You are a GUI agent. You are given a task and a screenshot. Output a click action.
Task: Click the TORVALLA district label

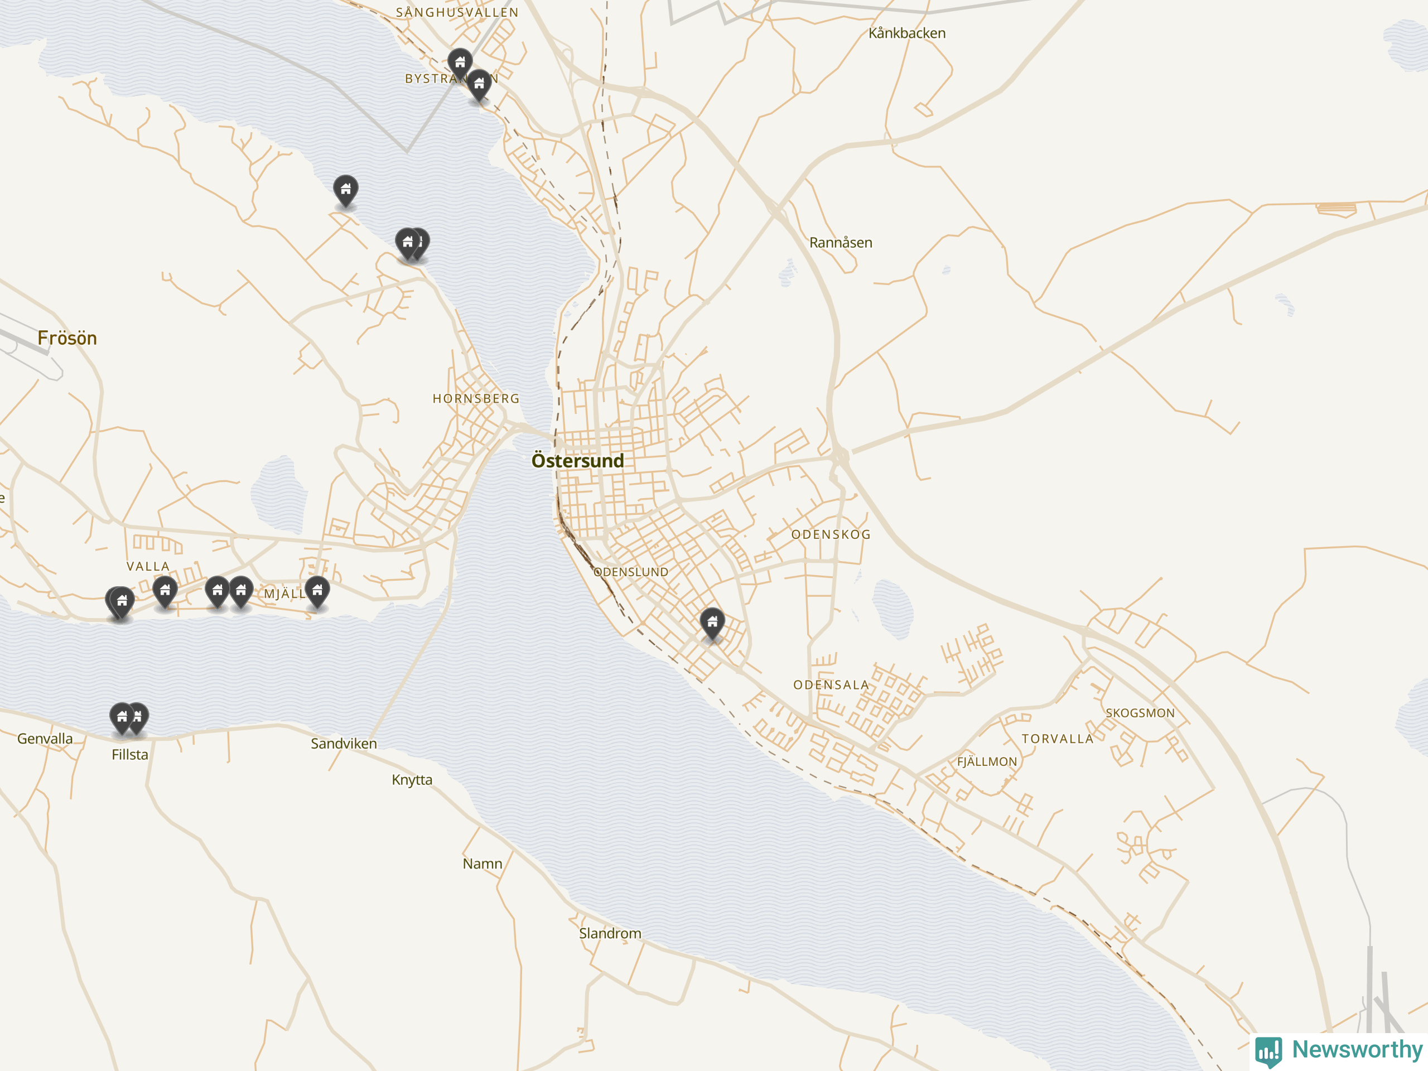1058,739
